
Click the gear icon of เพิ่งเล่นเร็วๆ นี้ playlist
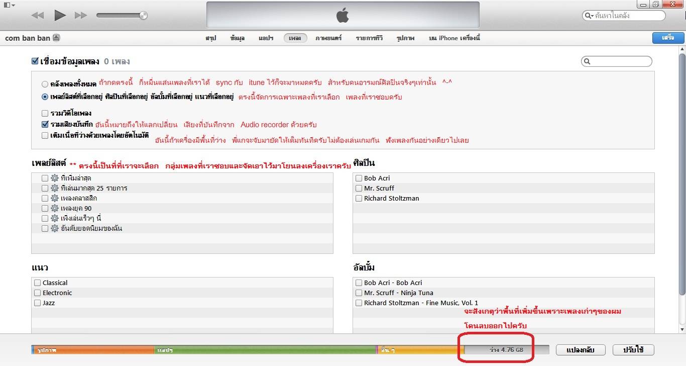tap(55, 218)
